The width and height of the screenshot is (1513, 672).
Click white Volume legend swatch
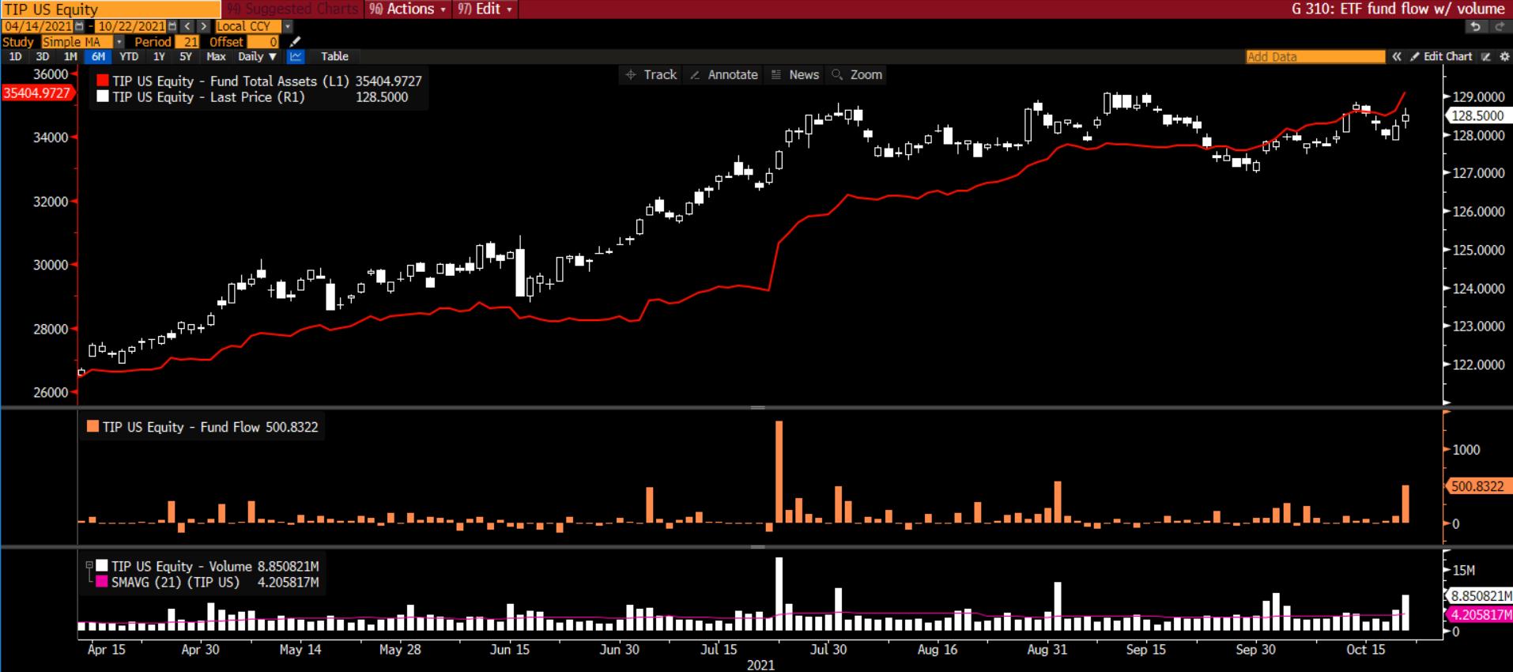[x=102, y=565]
